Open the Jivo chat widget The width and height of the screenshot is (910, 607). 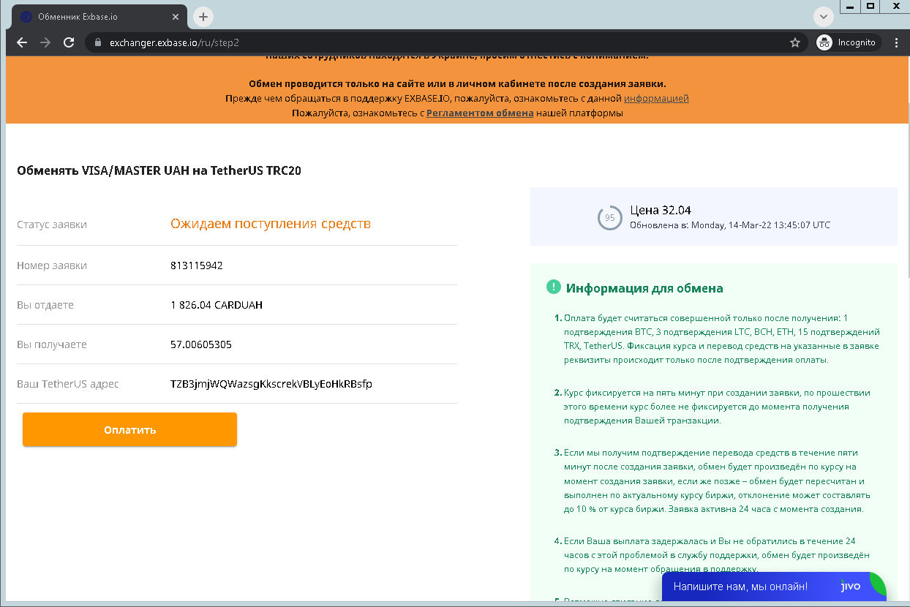(x=774, y=587)
